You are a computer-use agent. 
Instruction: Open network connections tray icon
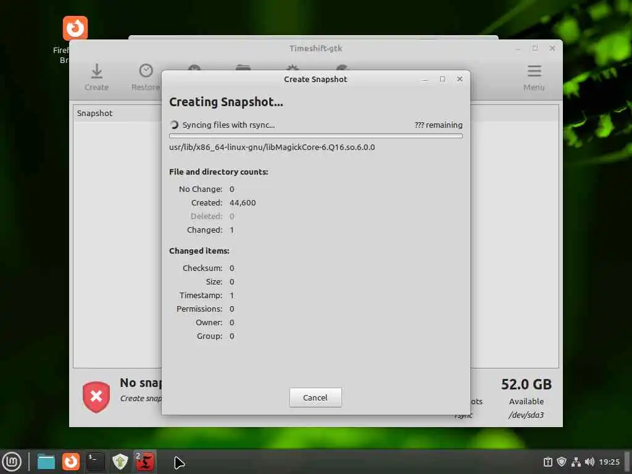coord(576,462)
